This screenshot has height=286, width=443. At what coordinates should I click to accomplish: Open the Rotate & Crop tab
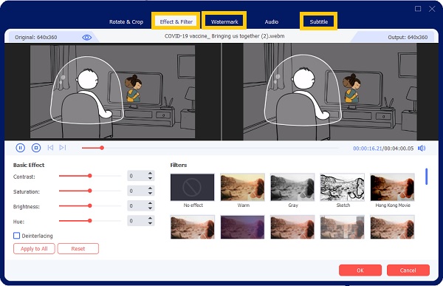click(126, 21)
